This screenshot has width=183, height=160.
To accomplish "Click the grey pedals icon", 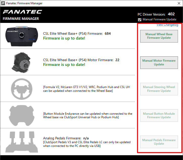I will pyautogui.click(x=22, y=142).
